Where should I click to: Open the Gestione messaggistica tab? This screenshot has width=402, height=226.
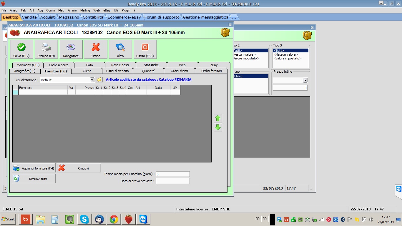pyautogui.click(x=206, y=17)
